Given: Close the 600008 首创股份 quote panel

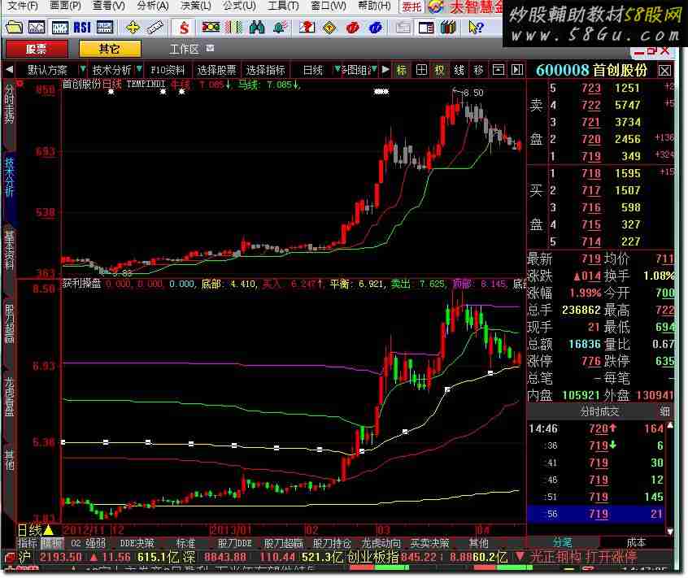Looking at the screenshot, I should tap(664, 70).
